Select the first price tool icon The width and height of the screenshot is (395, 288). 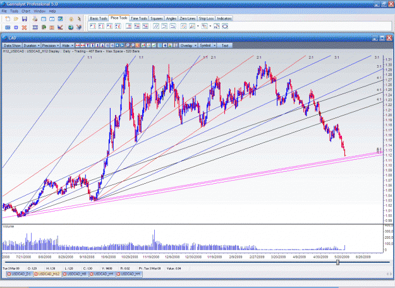tap(93, 26)
